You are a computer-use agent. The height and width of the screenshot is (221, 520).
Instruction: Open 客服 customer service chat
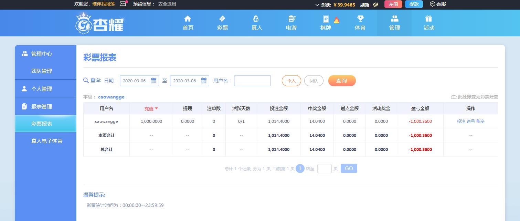tap(438, 4)
